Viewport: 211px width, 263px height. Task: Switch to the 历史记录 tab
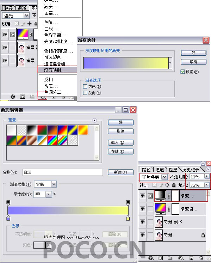pyautogui.click(x=191, y=170)
